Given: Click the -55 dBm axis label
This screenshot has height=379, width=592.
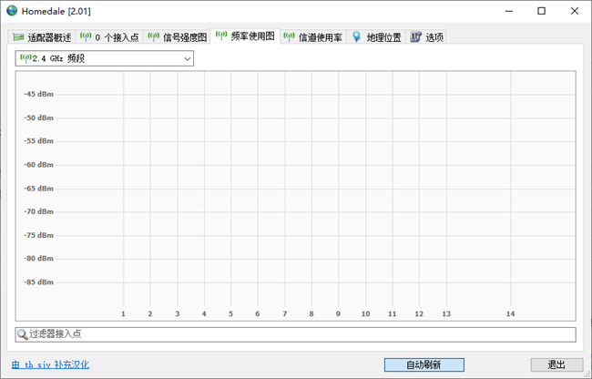Looking at the screenshot, I should (38, 141).
